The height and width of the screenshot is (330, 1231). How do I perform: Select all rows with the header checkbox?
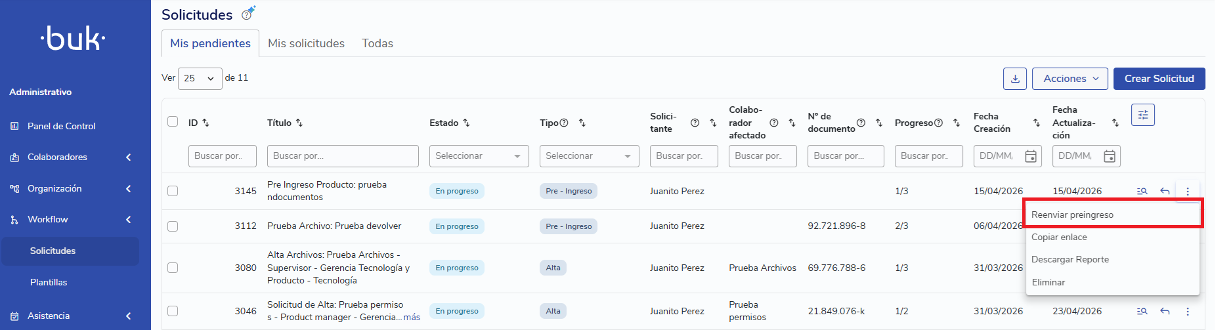(173, 121)
